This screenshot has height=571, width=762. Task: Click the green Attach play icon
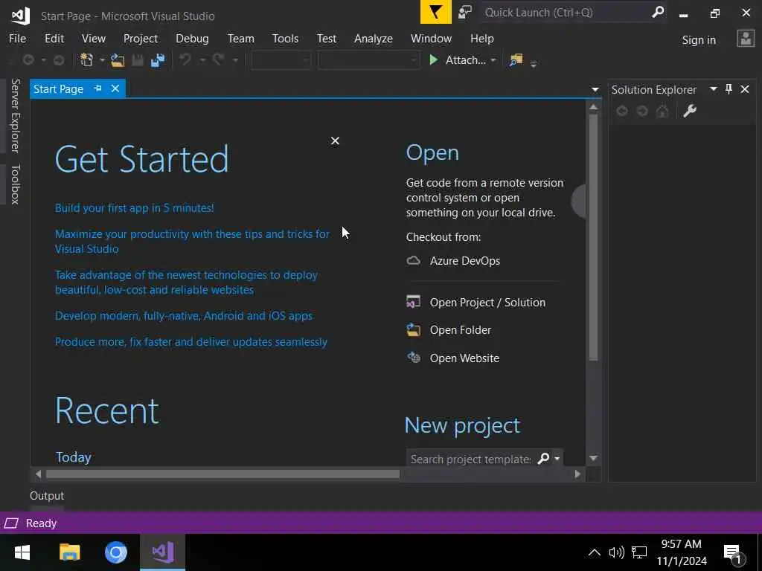point(434,59)
